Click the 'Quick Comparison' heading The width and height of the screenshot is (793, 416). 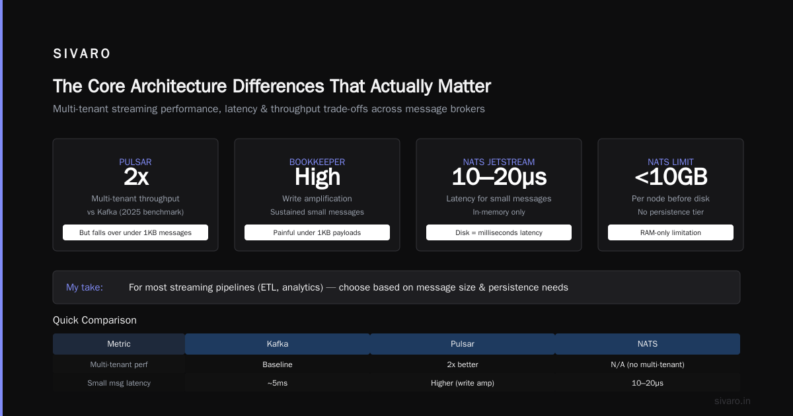click(94, 320)
